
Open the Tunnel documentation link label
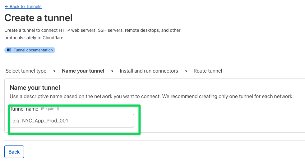click(x=33, y=50)
